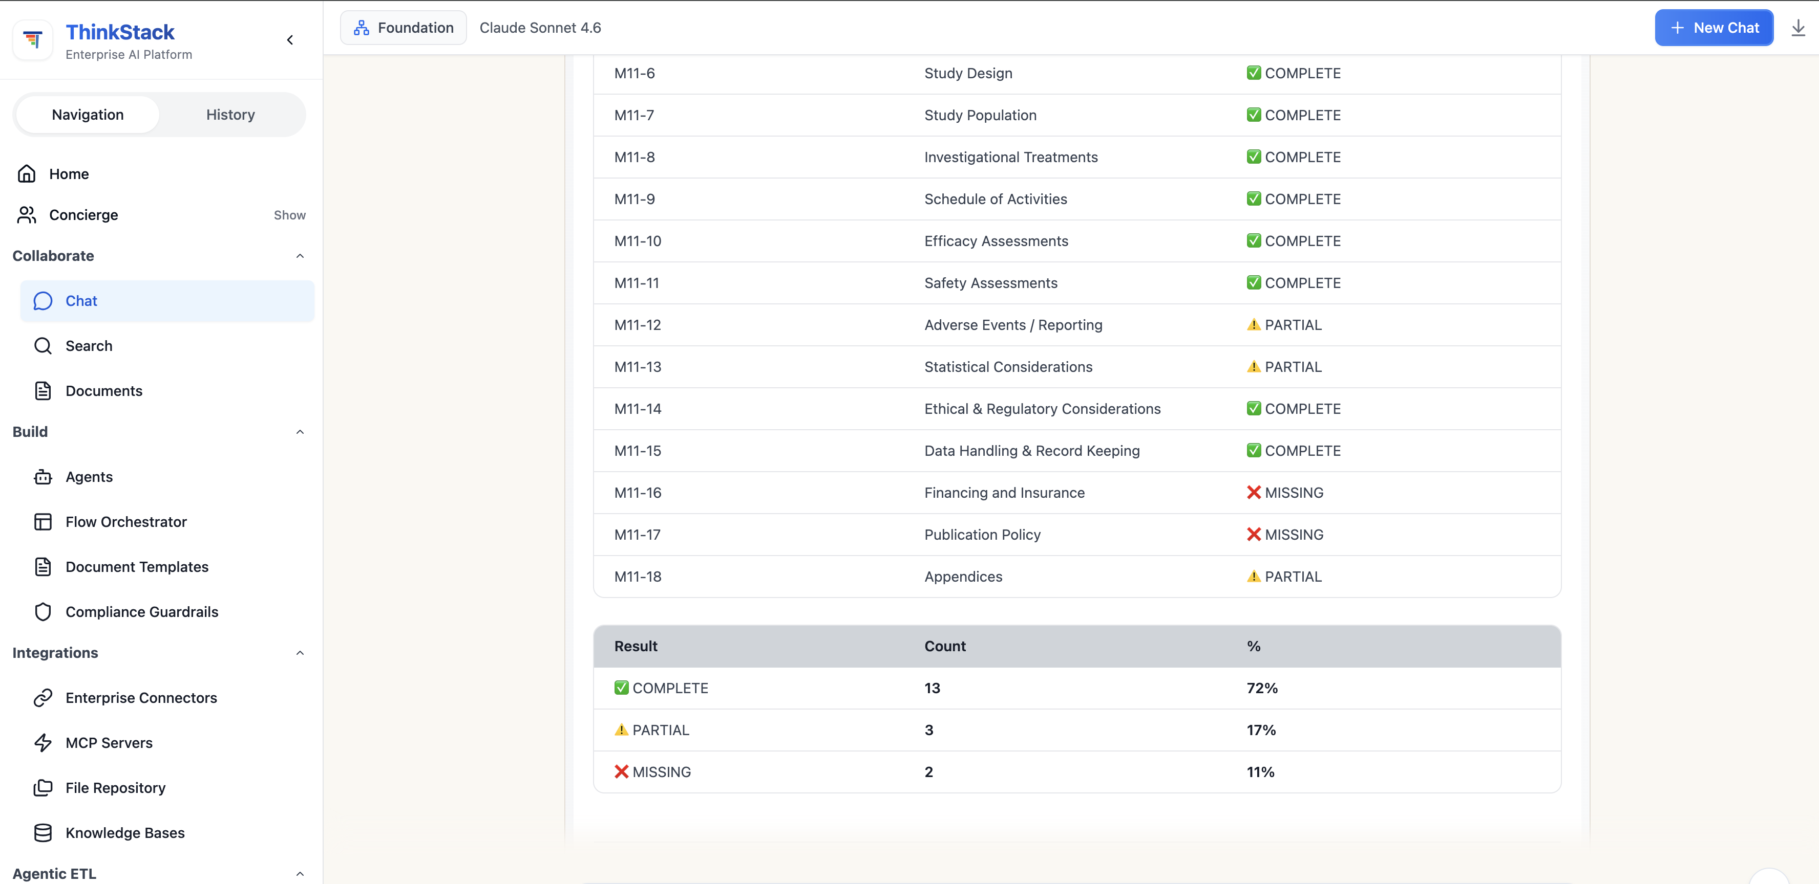Open the Flow Orchestrator menu item
The image size is (1819, 884).
point(167,522)
